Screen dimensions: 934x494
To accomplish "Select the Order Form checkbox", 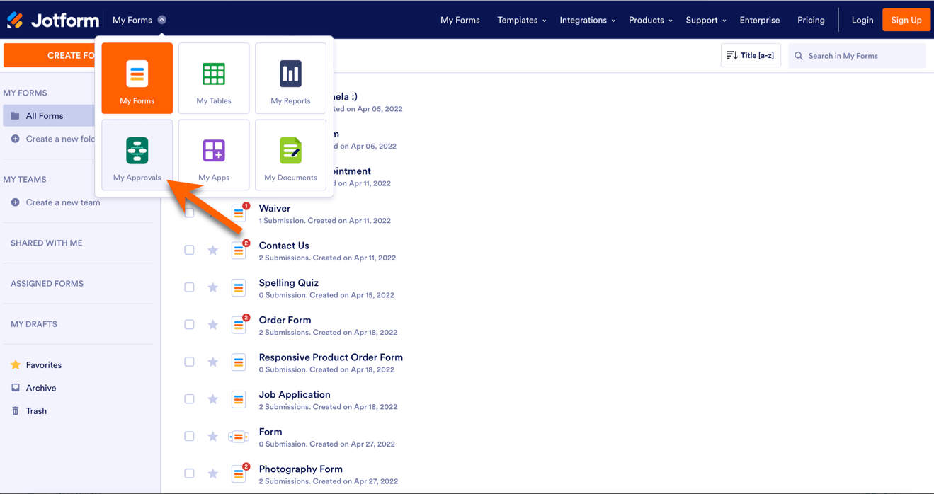I will [x=189, y=324].
